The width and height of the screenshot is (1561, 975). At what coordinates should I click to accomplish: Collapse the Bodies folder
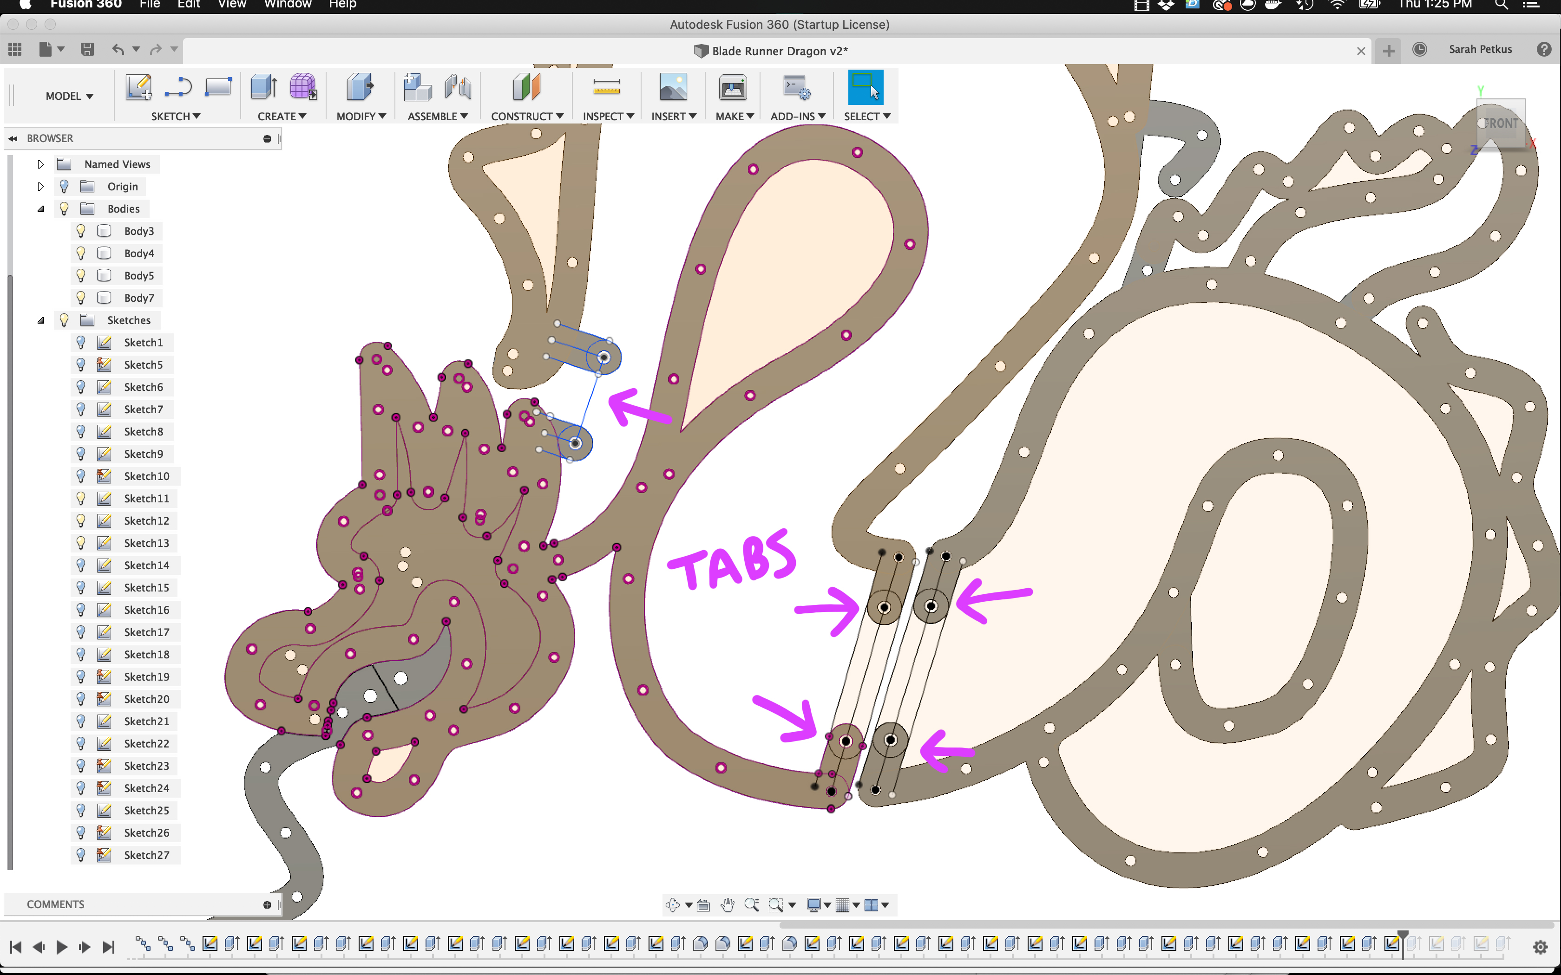[x=40, y=209]
